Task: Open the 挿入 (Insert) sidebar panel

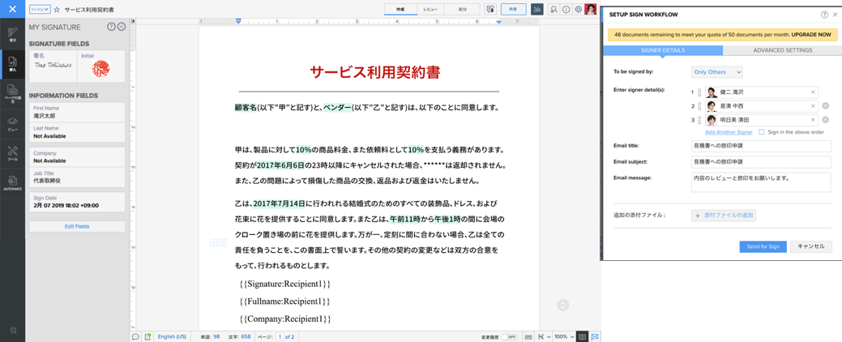Action: pyautogui.click(x=12, y=64)
